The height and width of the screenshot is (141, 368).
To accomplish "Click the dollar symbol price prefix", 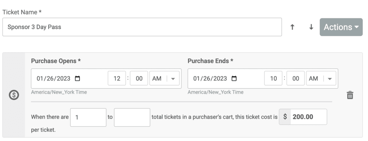I will tap(285, 117).
